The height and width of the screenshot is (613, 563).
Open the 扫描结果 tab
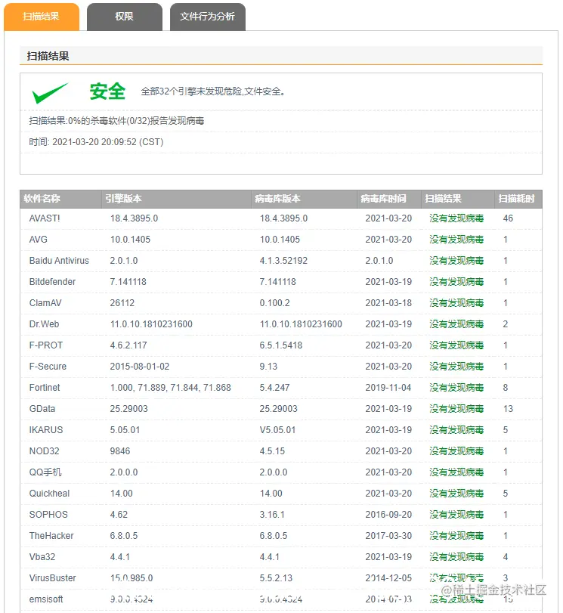(x=42, y=17)
